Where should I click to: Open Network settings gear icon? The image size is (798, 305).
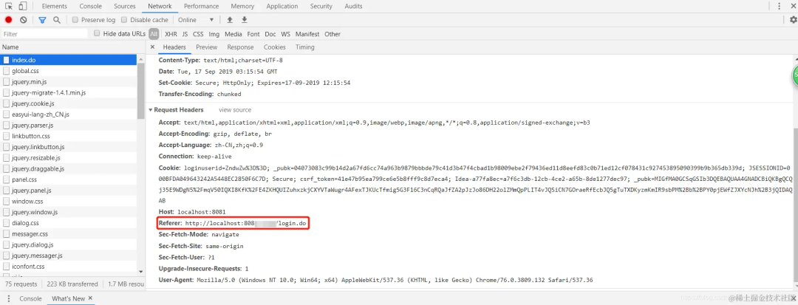(793, 20)
